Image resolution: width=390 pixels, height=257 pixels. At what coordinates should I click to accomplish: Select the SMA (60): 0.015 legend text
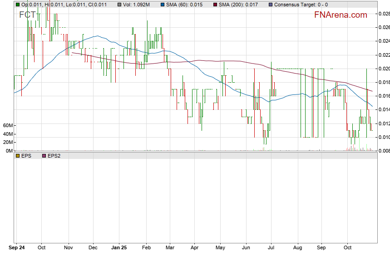(188, 5)
